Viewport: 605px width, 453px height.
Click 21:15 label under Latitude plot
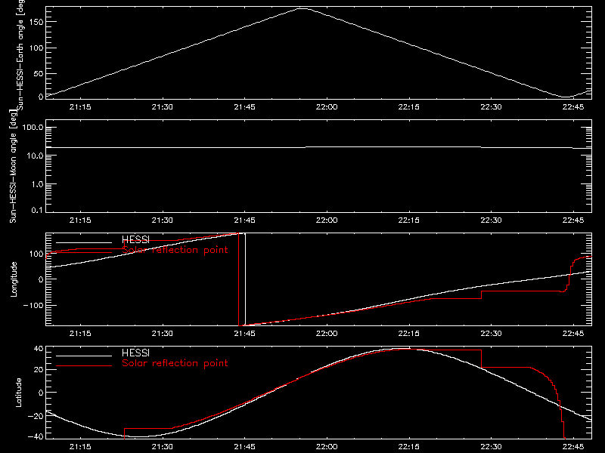(80, 447)
